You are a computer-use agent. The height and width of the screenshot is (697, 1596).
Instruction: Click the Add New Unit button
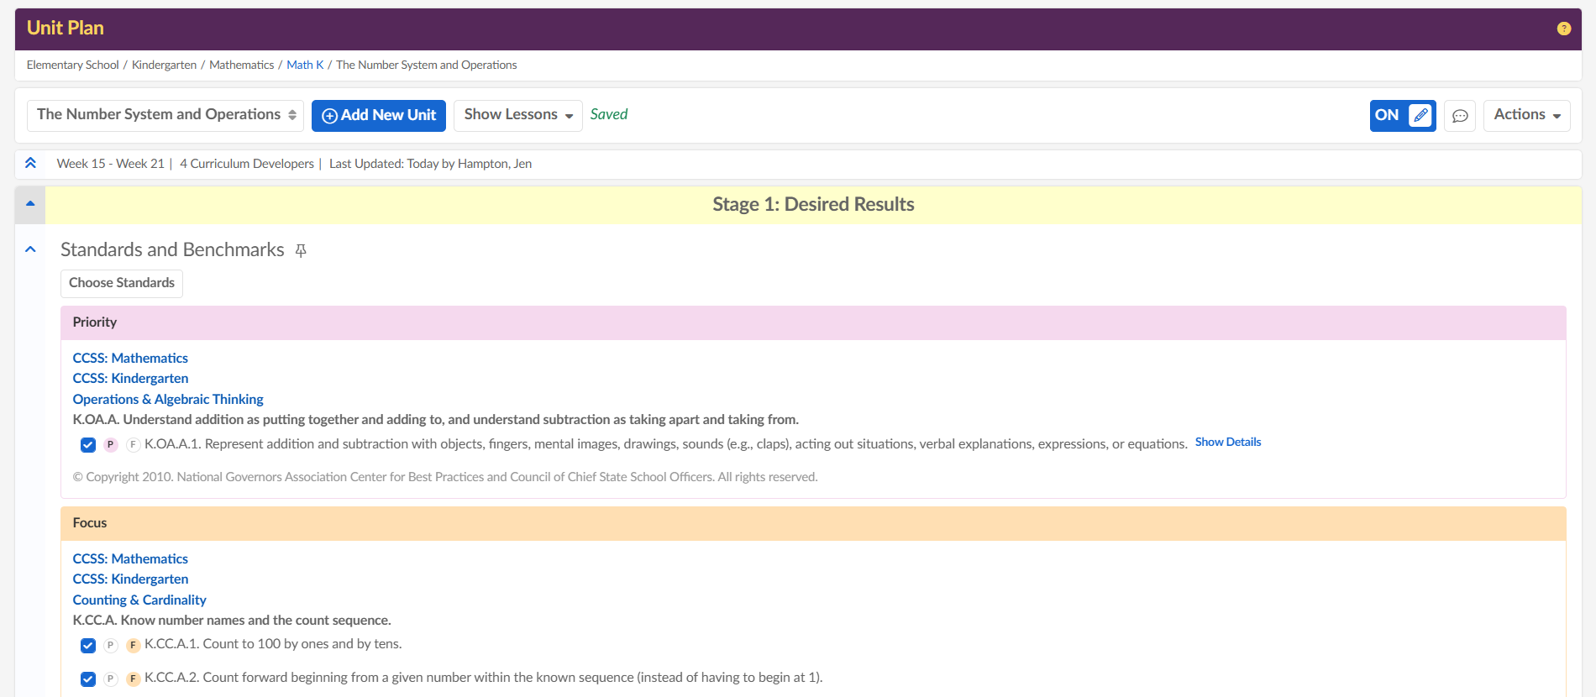pos(379,115)
